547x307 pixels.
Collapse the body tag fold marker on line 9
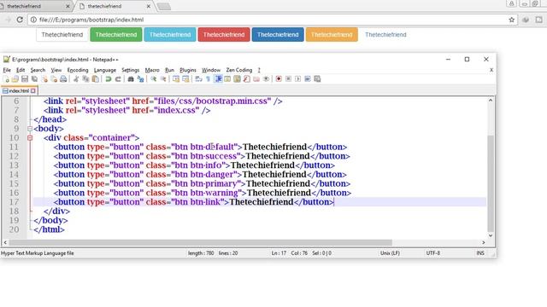tap(30, 129)
